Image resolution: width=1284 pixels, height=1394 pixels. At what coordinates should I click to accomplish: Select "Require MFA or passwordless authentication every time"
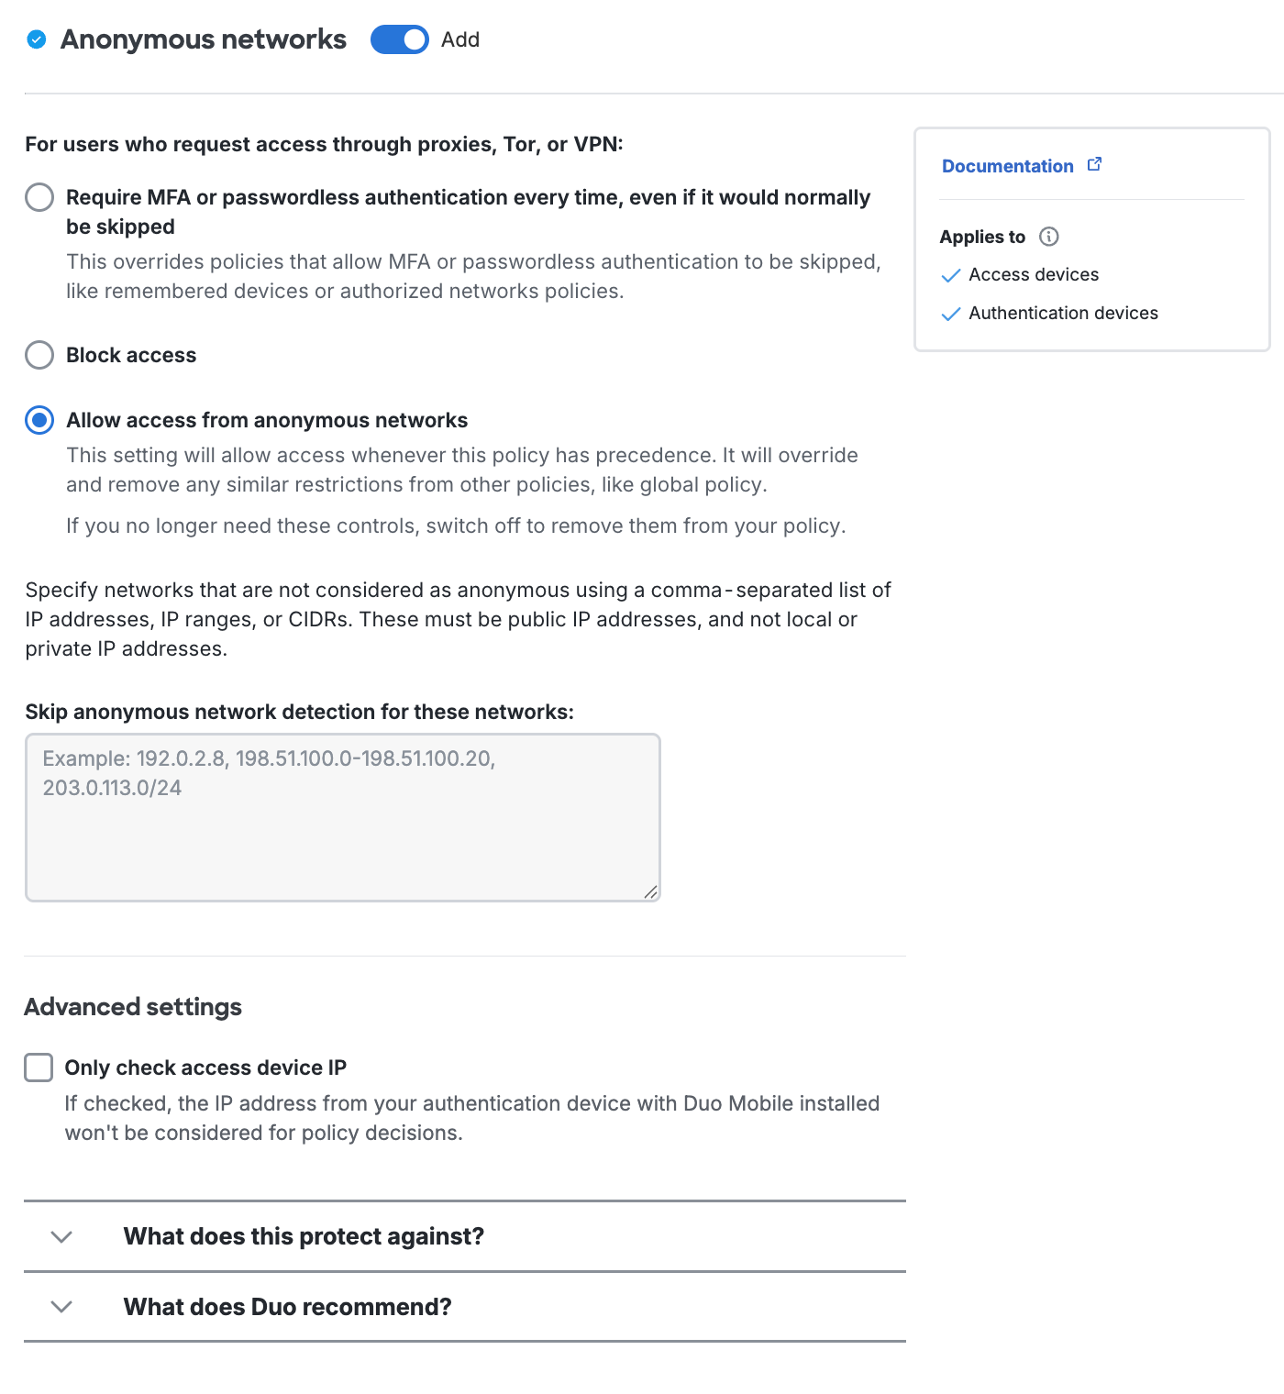click(39, 197)
